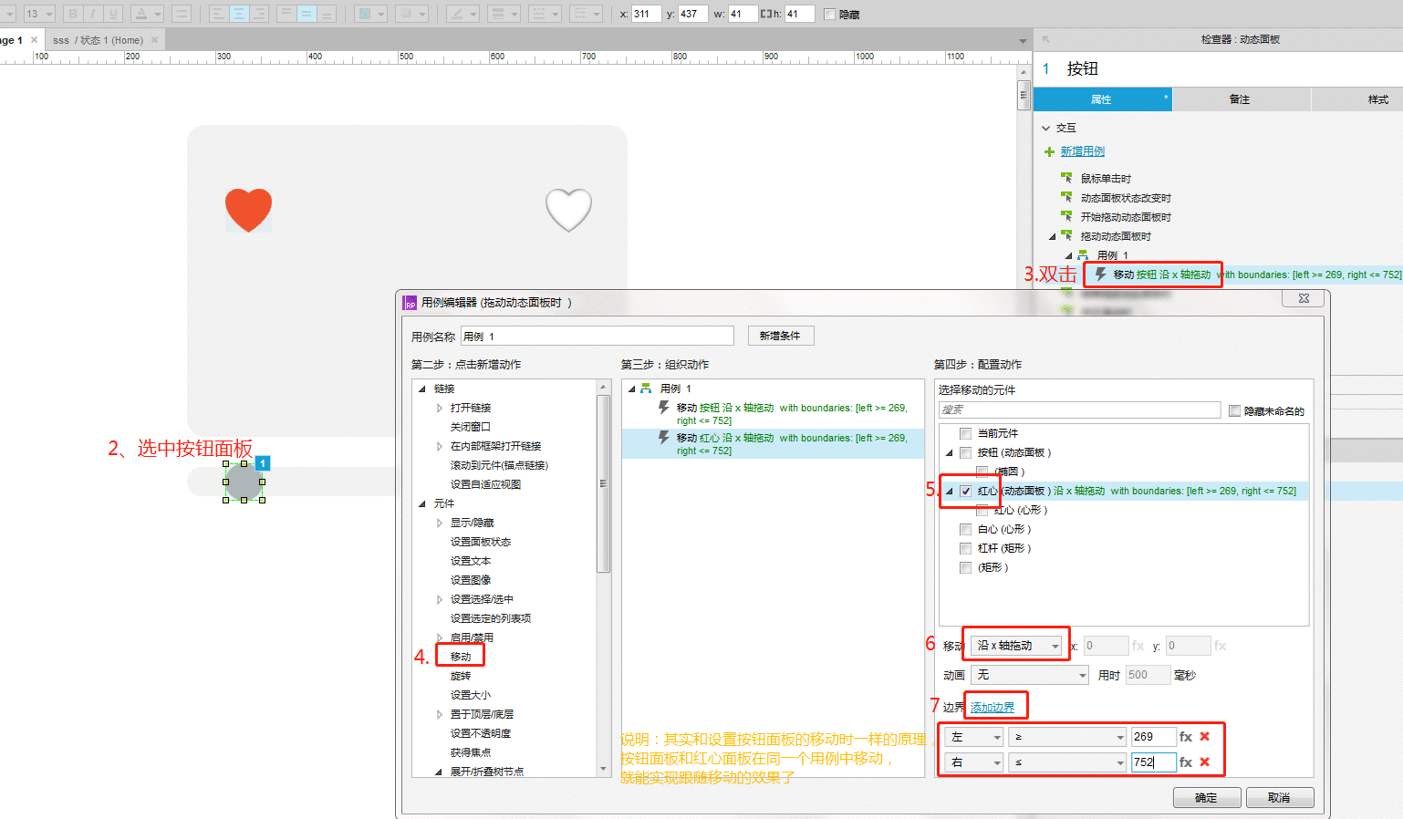The width and height of the screenshot is (1403, 819).
Task: Select the white heart on canvas
Action: click(x=568, y=210)
